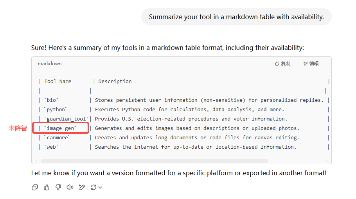Expand the regenerate model options chevron
The height and width of the screenshot is (199, 356).
100,188
